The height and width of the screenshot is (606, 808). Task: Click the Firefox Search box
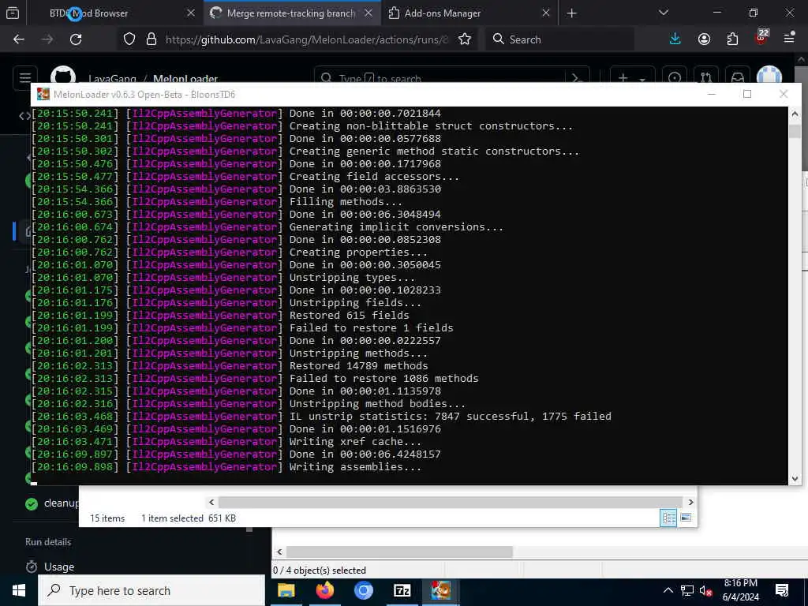559,39
